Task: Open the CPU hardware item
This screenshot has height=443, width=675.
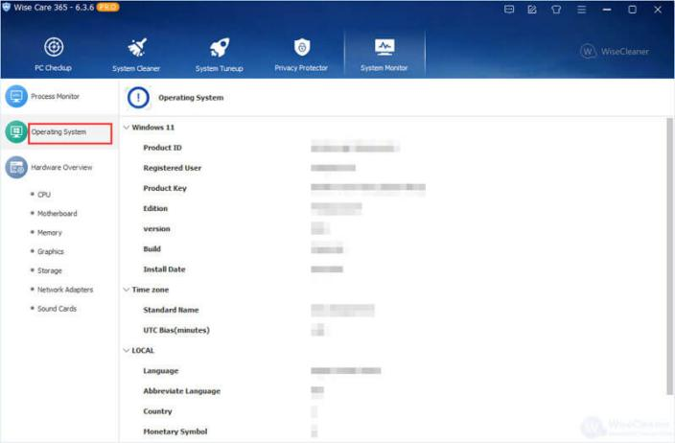Action: click(x=44, y=195)
